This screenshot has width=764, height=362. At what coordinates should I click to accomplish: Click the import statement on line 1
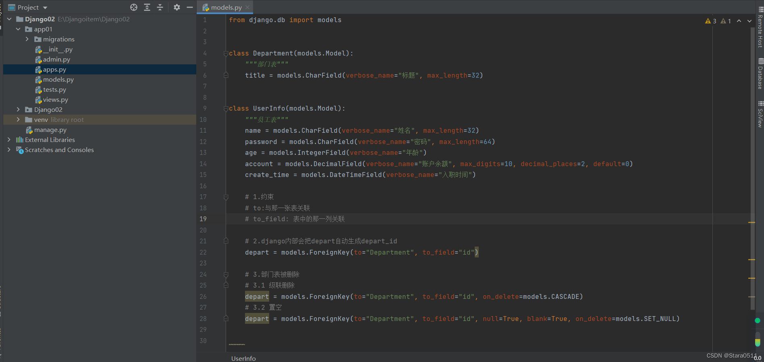pyautogui.click(x=285, y=20)
